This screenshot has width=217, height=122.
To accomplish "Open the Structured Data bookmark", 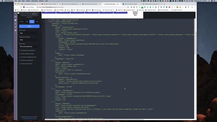I will pyautogui.click(x=47, y=10).
